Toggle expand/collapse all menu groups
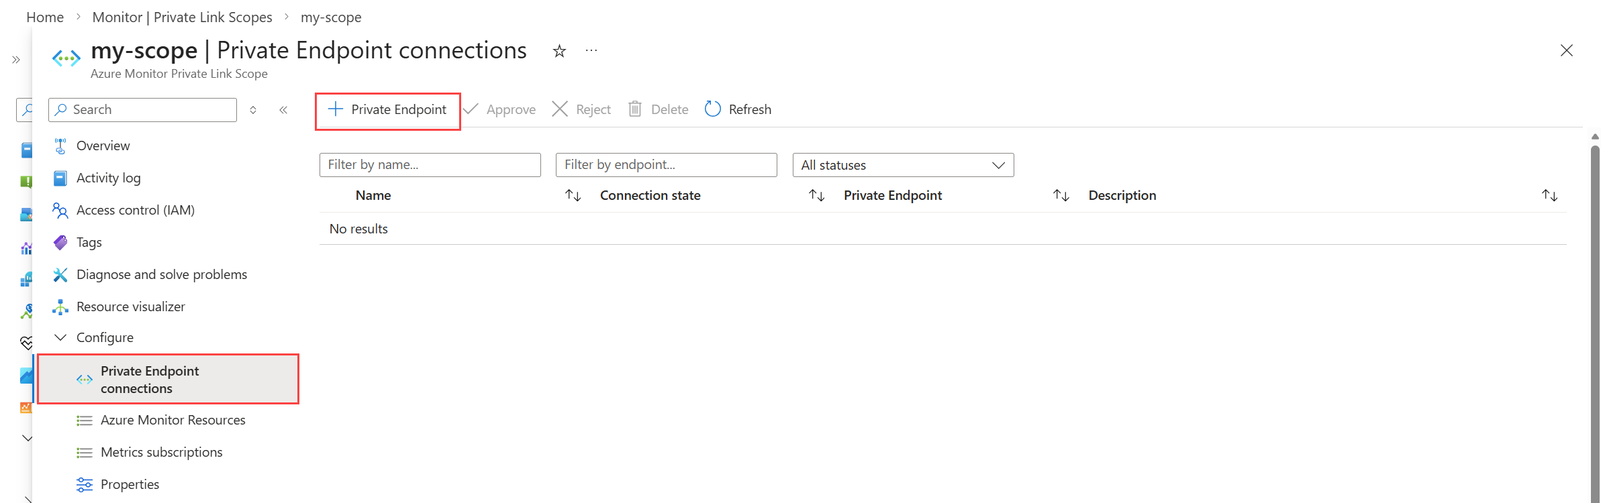Image resolution: width=1601 pixels, height=503 pixels. point(253,110)
